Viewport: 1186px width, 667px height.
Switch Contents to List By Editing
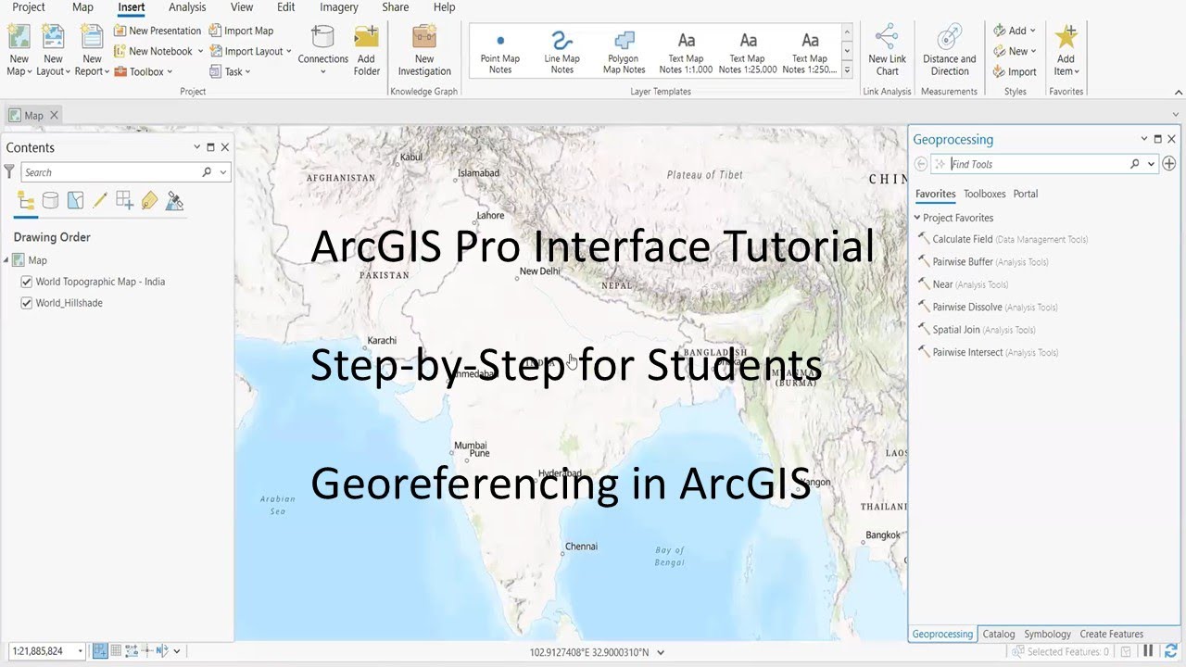pyautogui.click(x=100, y=201)
